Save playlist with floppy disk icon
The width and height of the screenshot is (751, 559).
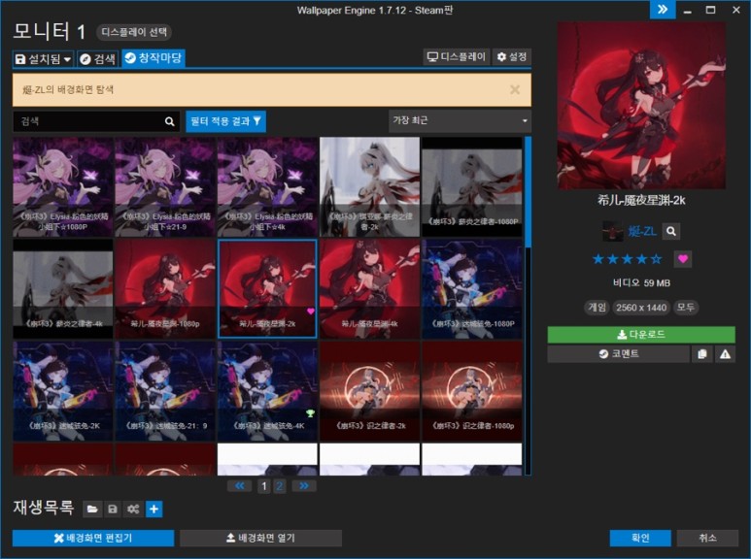coord(113,510)
